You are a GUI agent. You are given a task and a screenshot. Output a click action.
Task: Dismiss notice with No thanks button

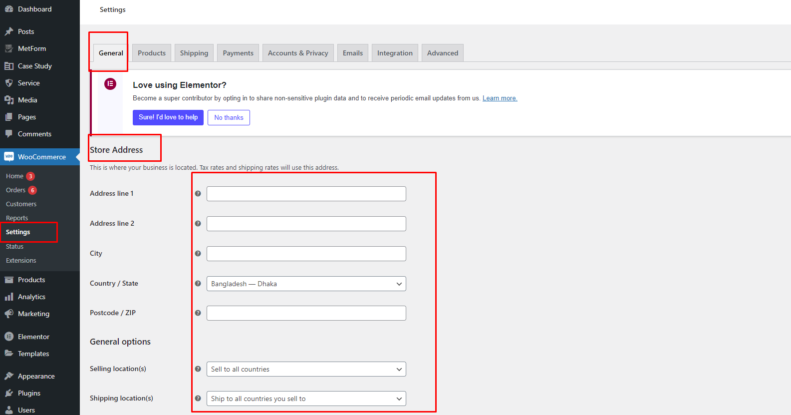[229, 117]
